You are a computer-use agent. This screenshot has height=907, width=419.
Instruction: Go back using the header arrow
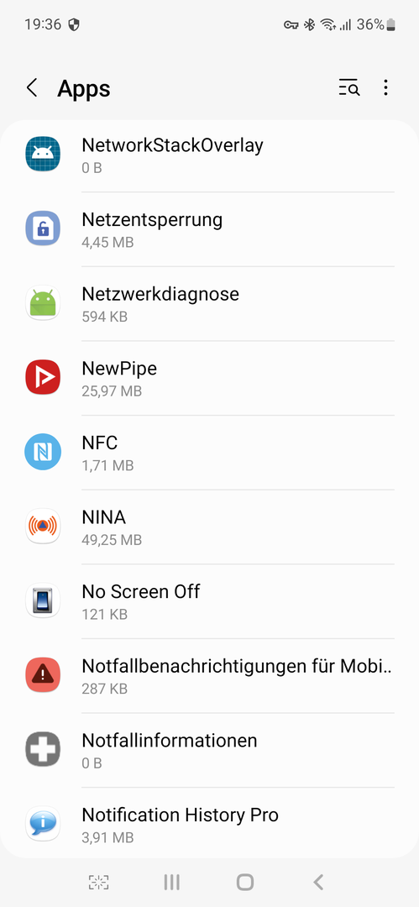32,88
